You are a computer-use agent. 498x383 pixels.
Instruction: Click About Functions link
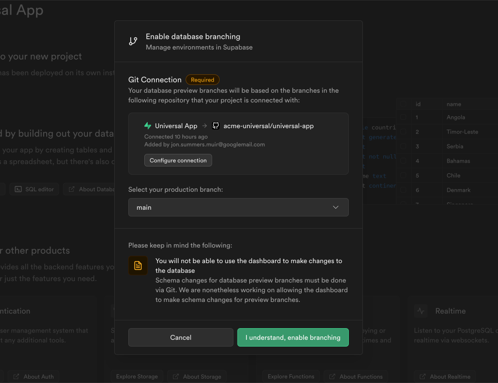pos(356,376)
